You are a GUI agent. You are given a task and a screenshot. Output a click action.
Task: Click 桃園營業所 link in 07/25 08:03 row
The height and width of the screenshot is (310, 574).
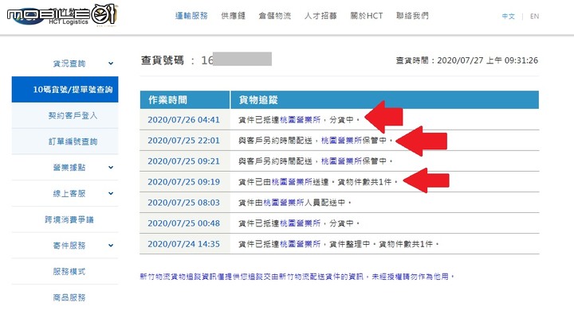pyautogui.click(x=284, y=203)
